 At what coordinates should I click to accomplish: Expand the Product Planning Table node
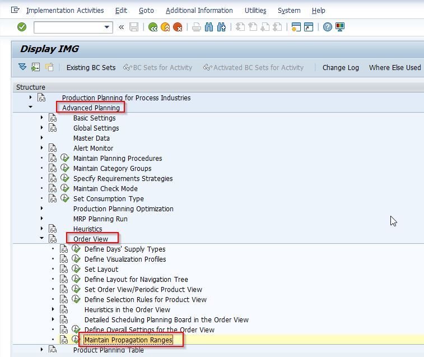coord(41,349)
